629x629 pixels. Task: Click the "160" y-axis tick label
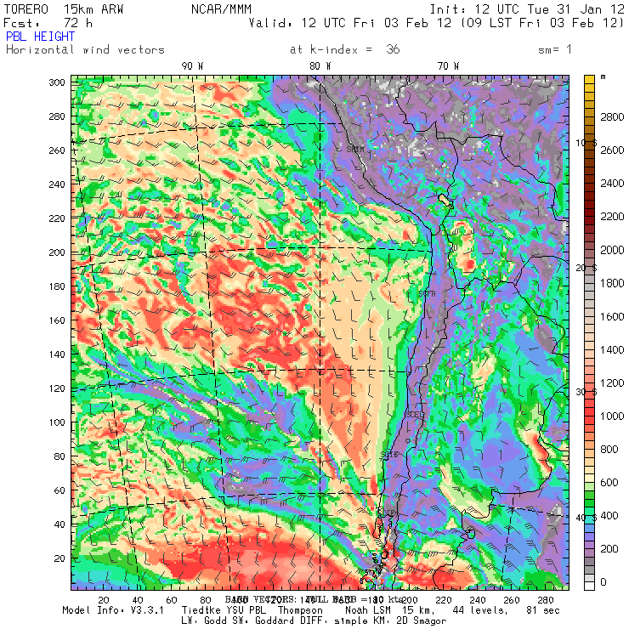(x=57, y=320)
